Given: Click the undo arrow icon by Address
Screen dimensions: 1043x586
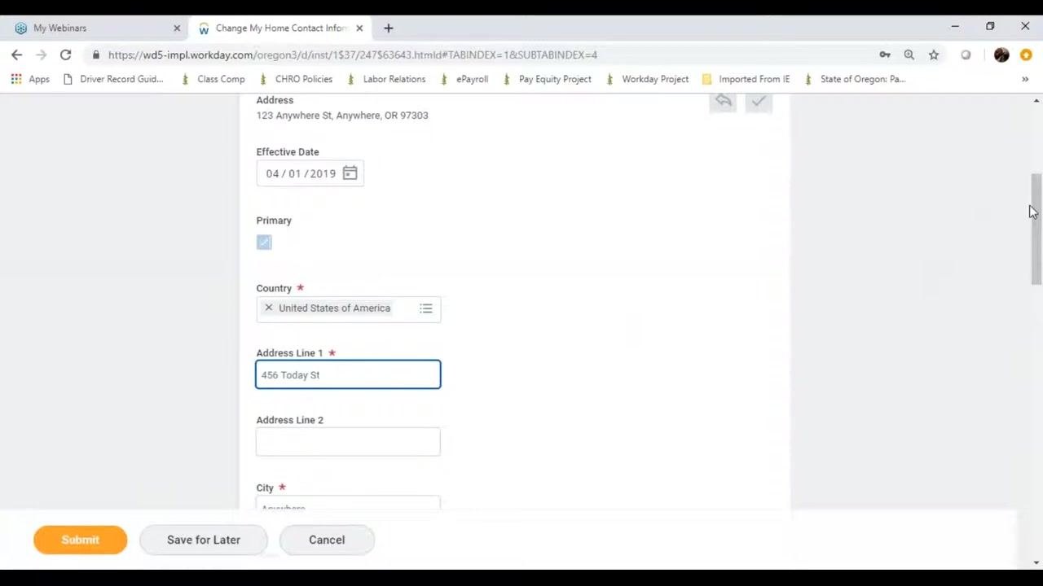Looking at the screenshot, I should 723,101.
